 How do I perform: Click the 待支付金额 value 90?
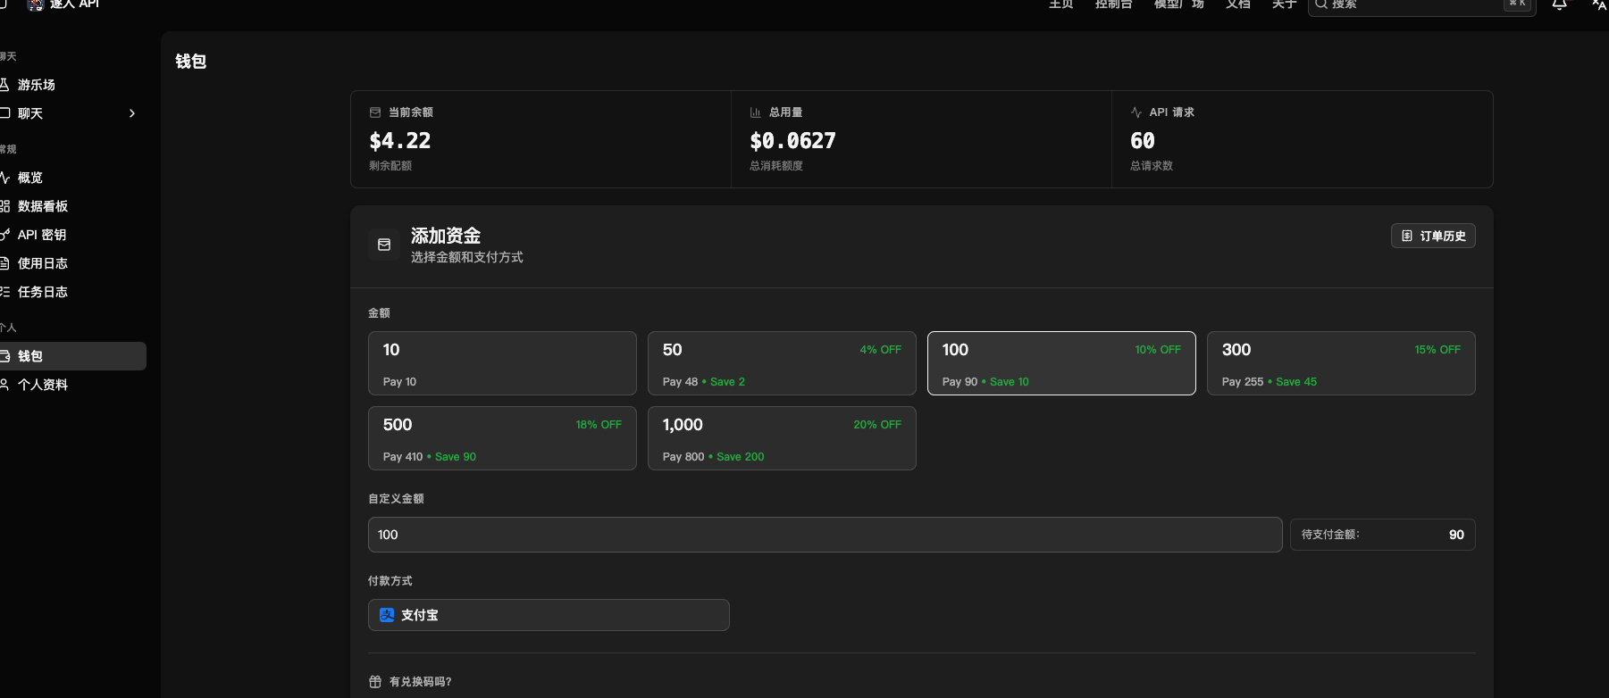[1456, 535]
